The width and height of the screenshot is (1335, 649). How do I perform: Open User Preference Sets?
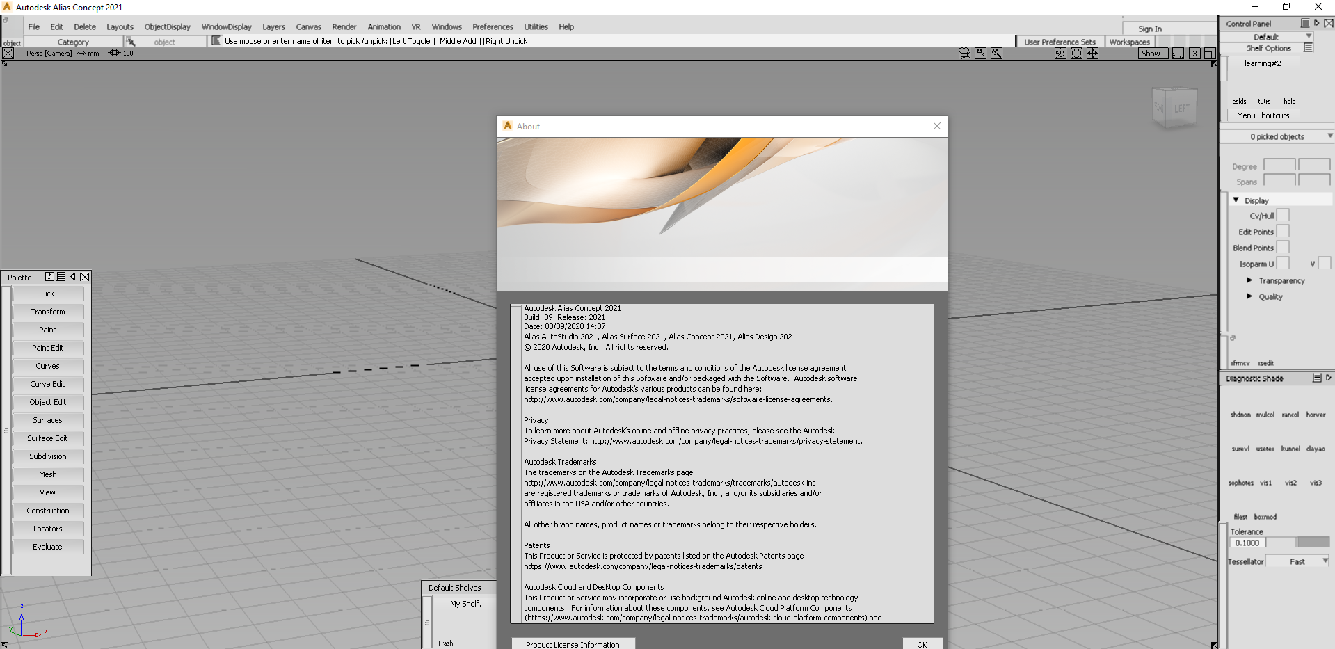tap(1060, 42)
